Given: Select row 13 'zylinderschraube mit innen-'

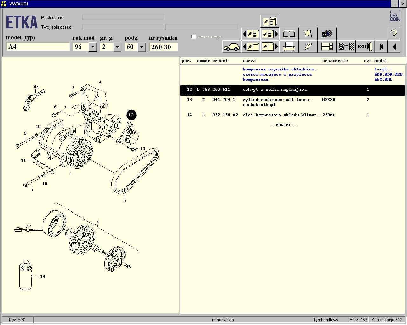Looking at the screenshot, I should pyautogui.click(x=293, y=102).
